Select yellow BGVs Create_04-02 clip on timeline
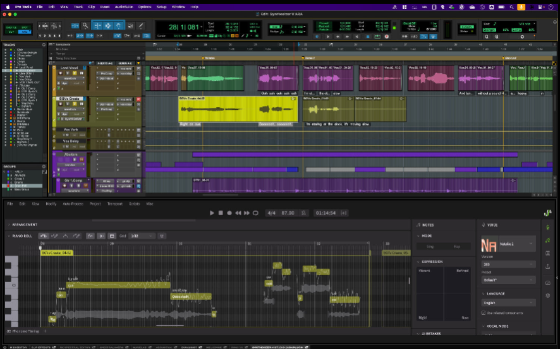The image size is (560, 349). click(238, 109)
